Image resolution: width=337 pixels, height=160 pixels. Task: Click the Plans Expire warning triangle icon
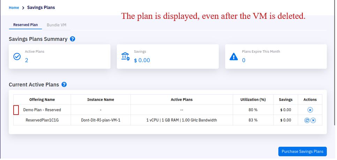point(234,57)
